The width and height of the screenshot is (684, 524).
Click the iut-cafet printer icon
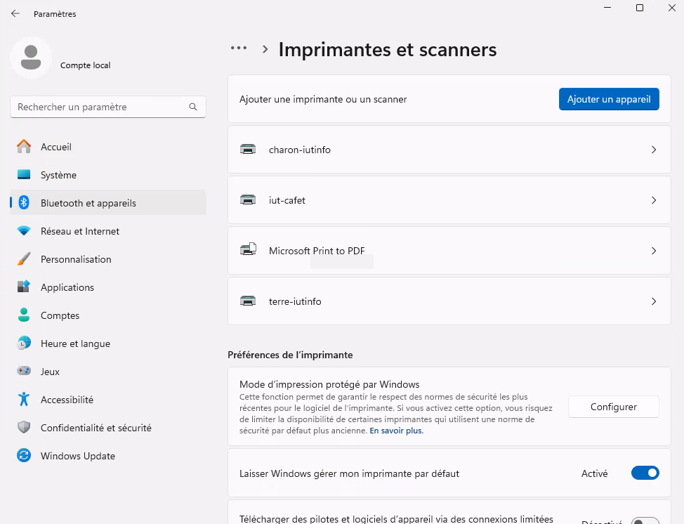pyautogui.click(x=248, y=200)
